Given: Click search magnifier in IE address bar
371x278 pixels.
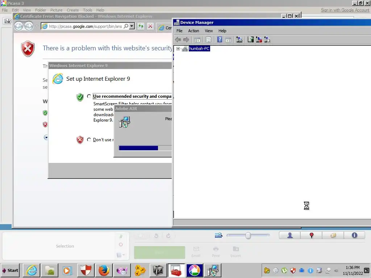Looking at the screenshot, I should (x=126, y=26).
